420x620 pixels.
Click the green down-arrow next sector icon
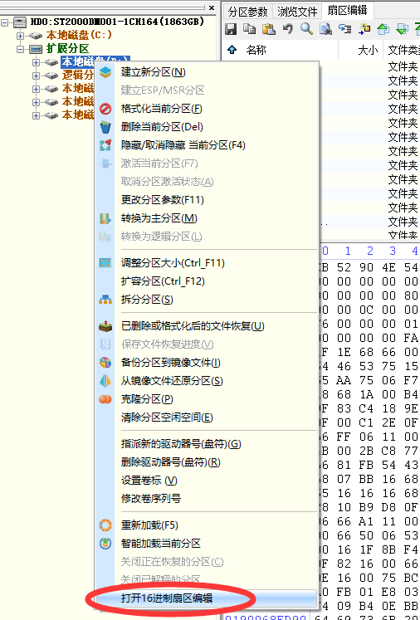(403, 28)
